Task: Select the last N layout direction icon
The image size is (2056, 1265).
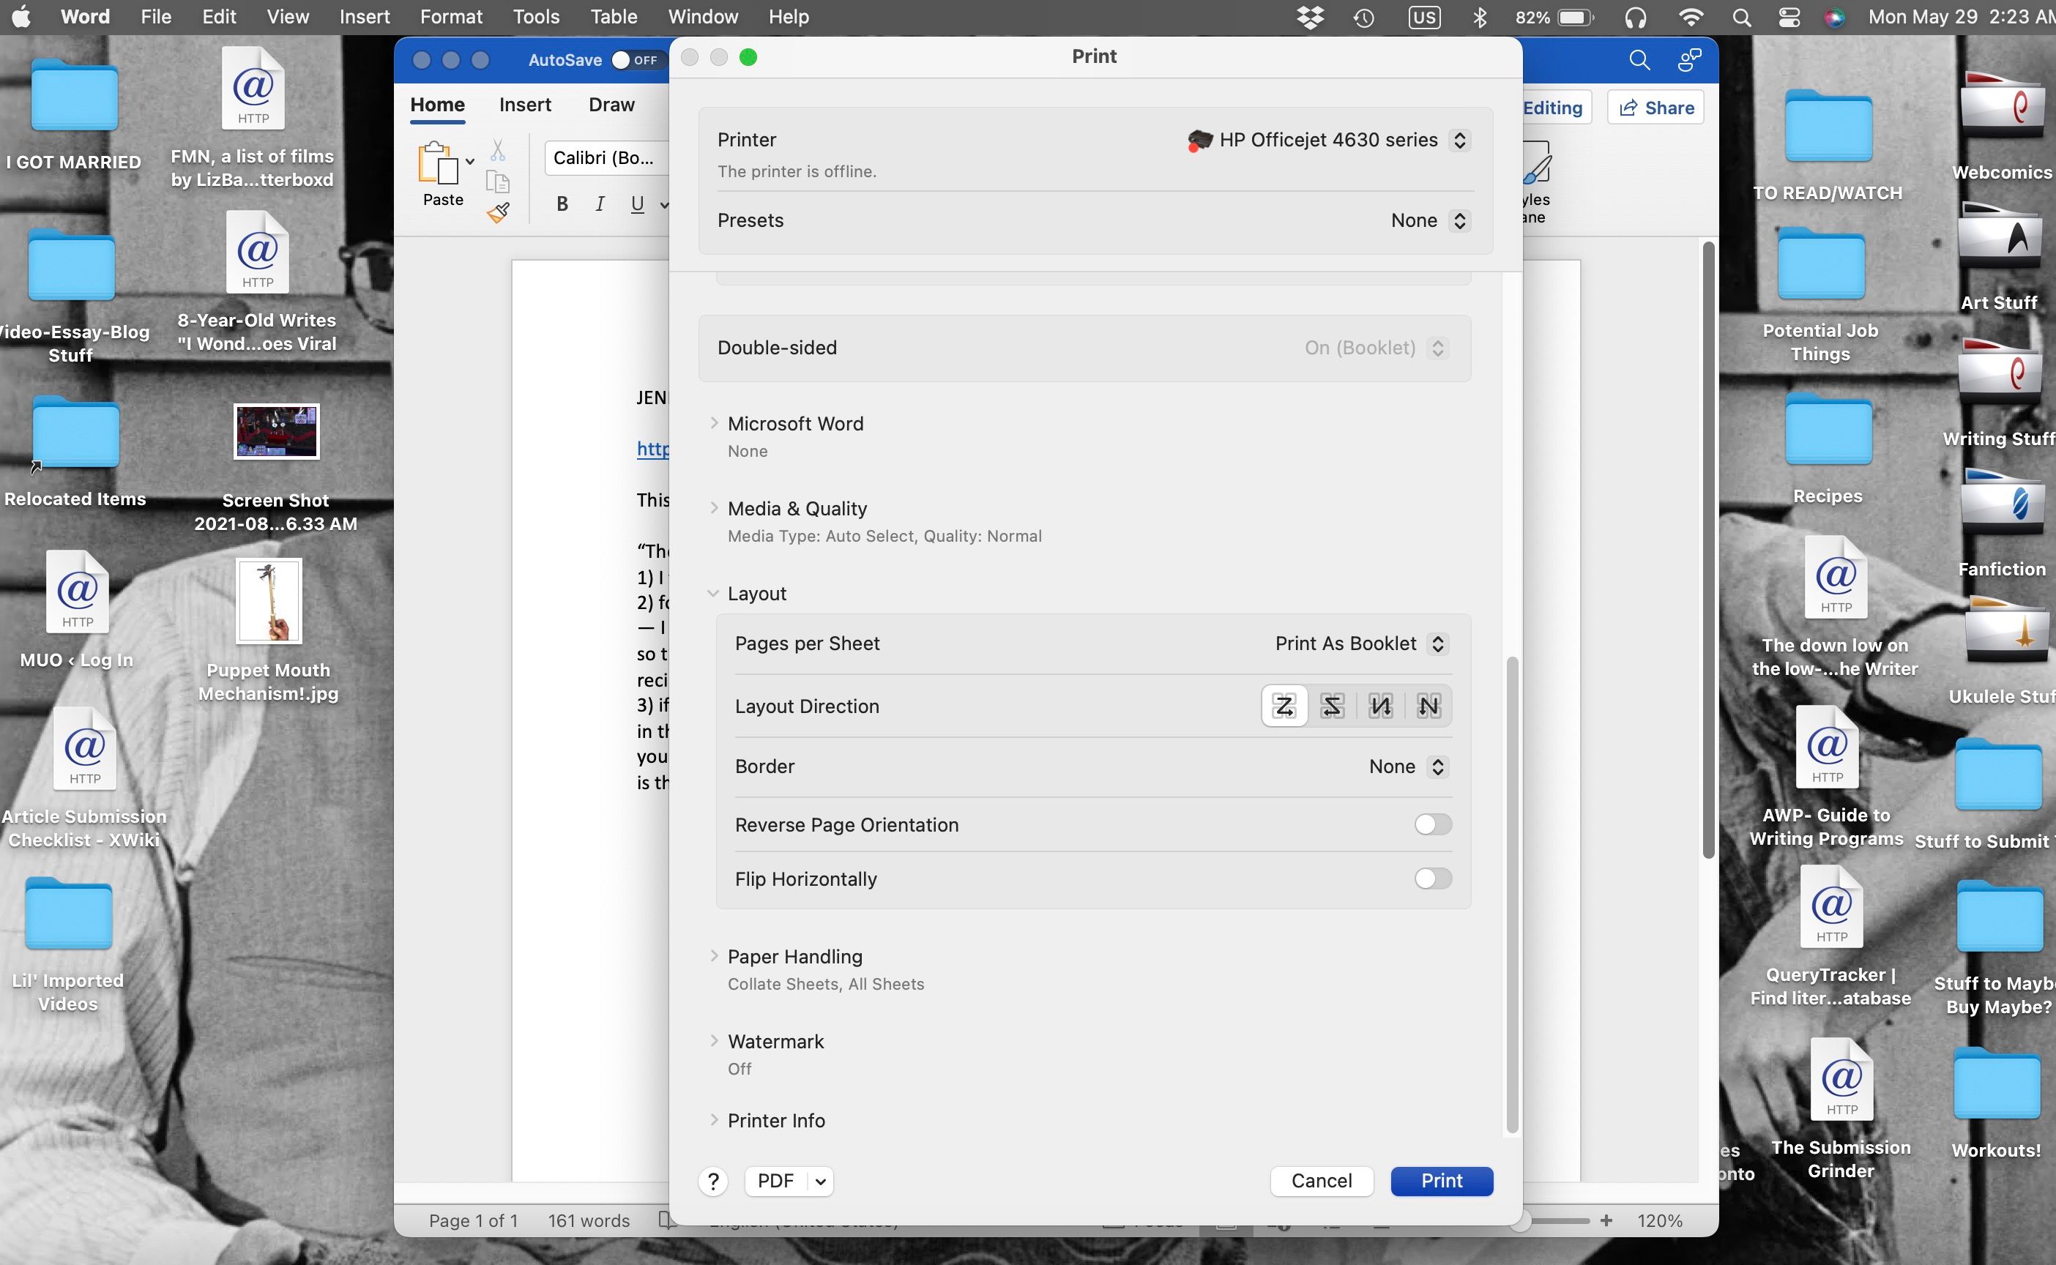Action: click(x=1429, y=706)
